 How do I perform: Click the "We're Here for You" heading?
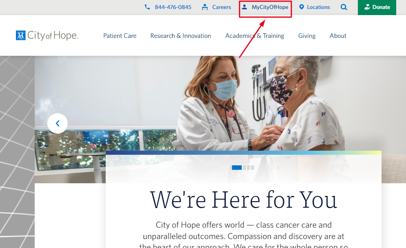tap(243, 200)
